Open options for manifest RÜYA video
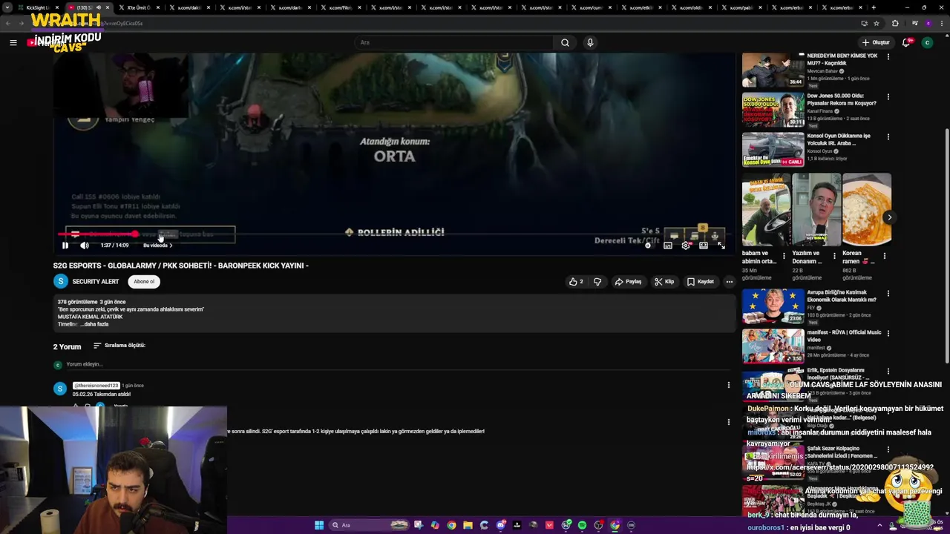Image resolution: width=950 pixels, height=534 pixels. pyautogui.click(x=888, y=333)
